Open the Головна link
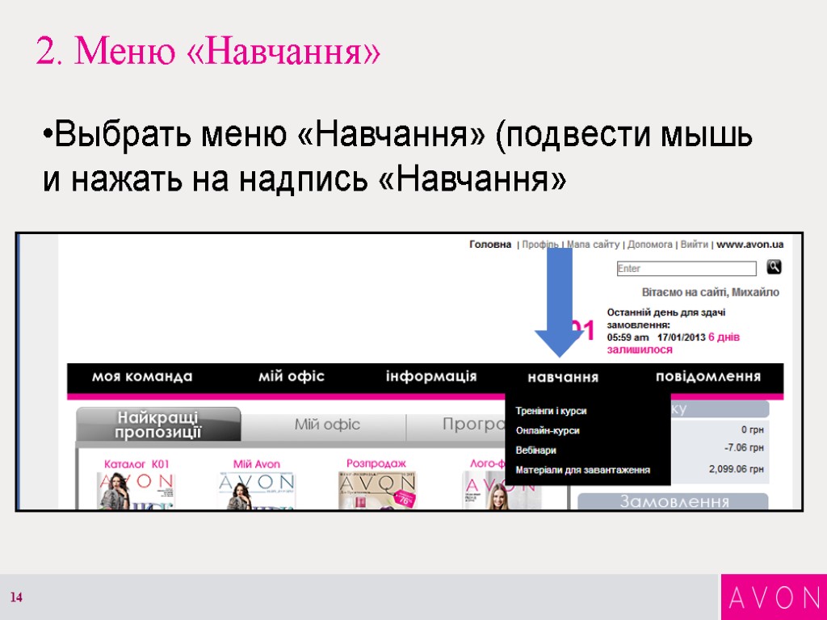The height and width of the screenshot is (620, 827). [490, 245]
